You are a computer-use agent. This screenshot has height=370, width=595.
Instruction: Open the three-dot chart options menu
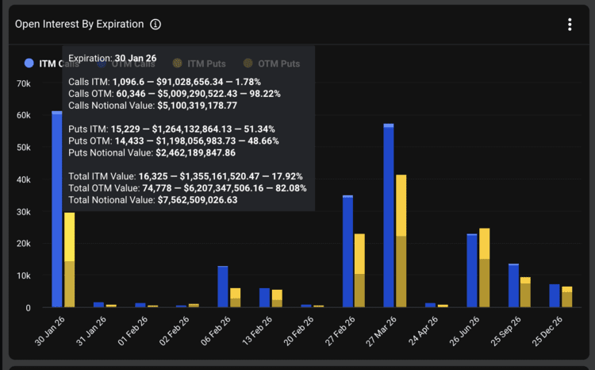tap(569, 25)
